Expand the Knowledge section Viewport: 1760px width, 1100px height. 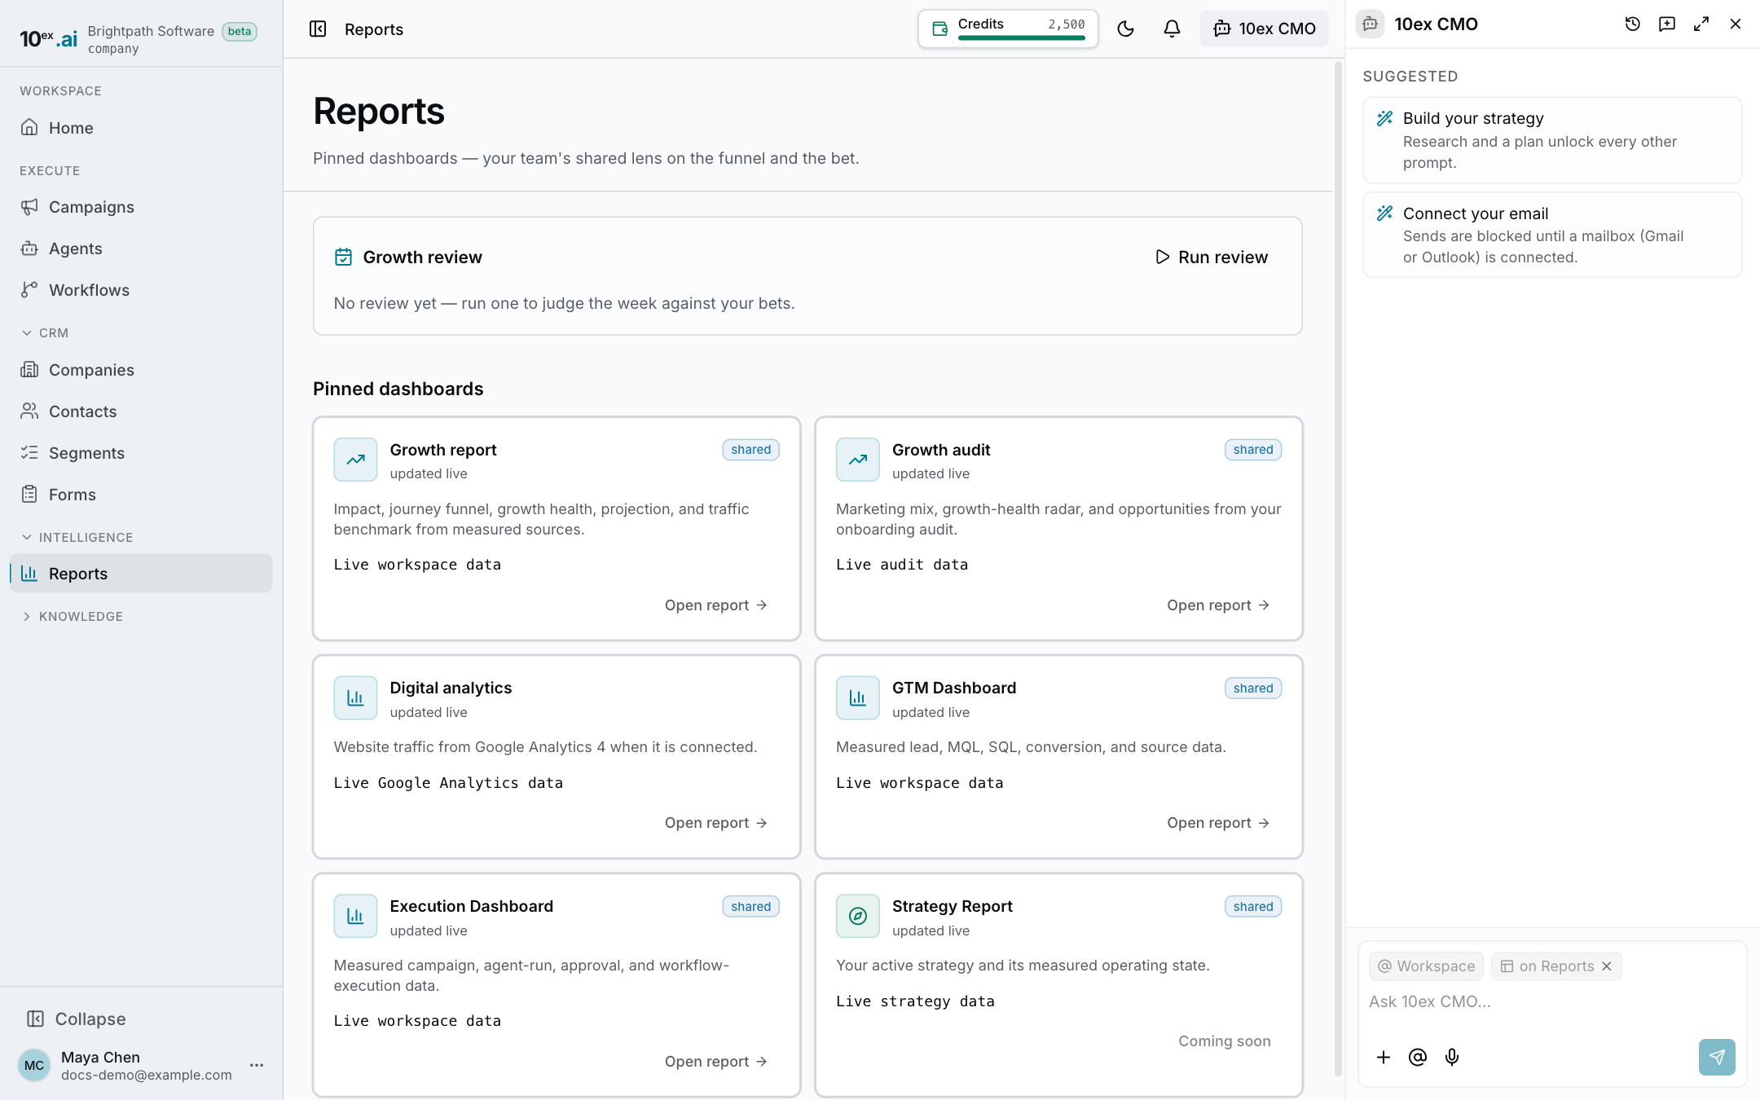pos(72,617)
